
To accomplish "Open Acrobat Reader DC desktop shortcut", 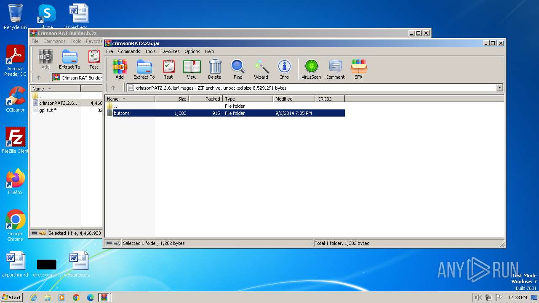I will [x=15, y=61].
